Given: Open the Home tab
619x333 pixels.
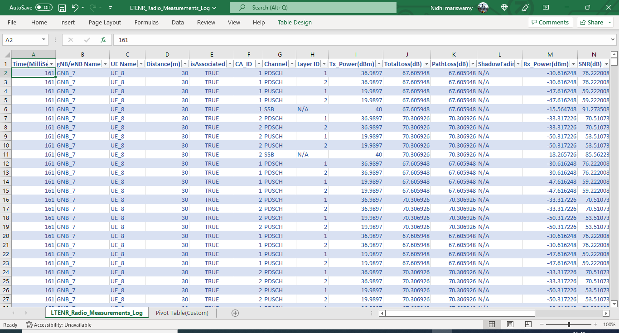Looking at the screenshot, I should (39, 22).
